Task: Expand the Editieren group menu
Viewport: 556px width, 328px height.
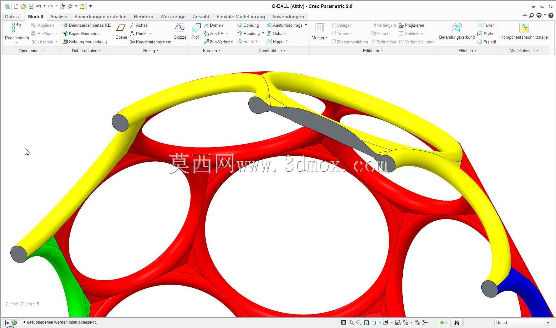Action: [373, 51]
